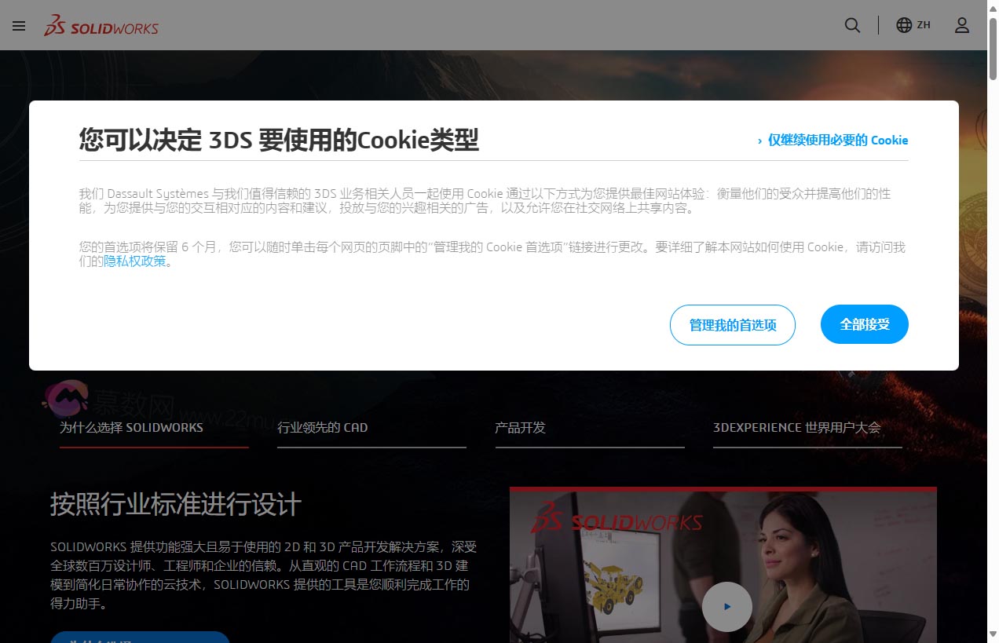The width and height of the screenshot is (999, 643).
Task: Click the blue button below the description
Action: (x=140, y=637)
